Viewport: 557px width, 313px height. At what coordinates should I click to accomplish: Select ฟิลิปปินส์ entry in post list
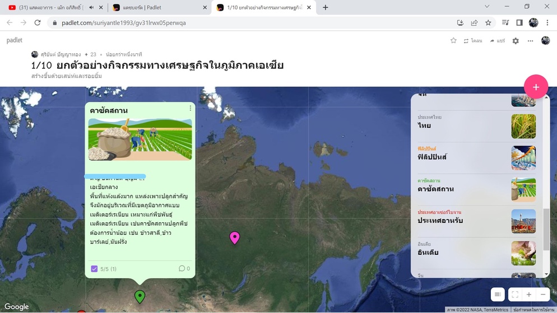click(476, 157)
